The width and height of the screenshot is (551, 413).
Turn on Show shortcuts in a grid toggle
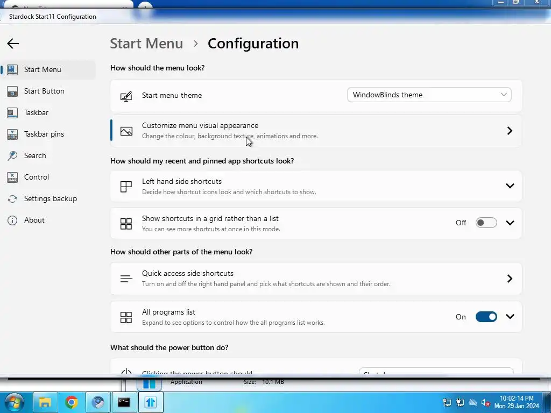[x=486, y=223]
